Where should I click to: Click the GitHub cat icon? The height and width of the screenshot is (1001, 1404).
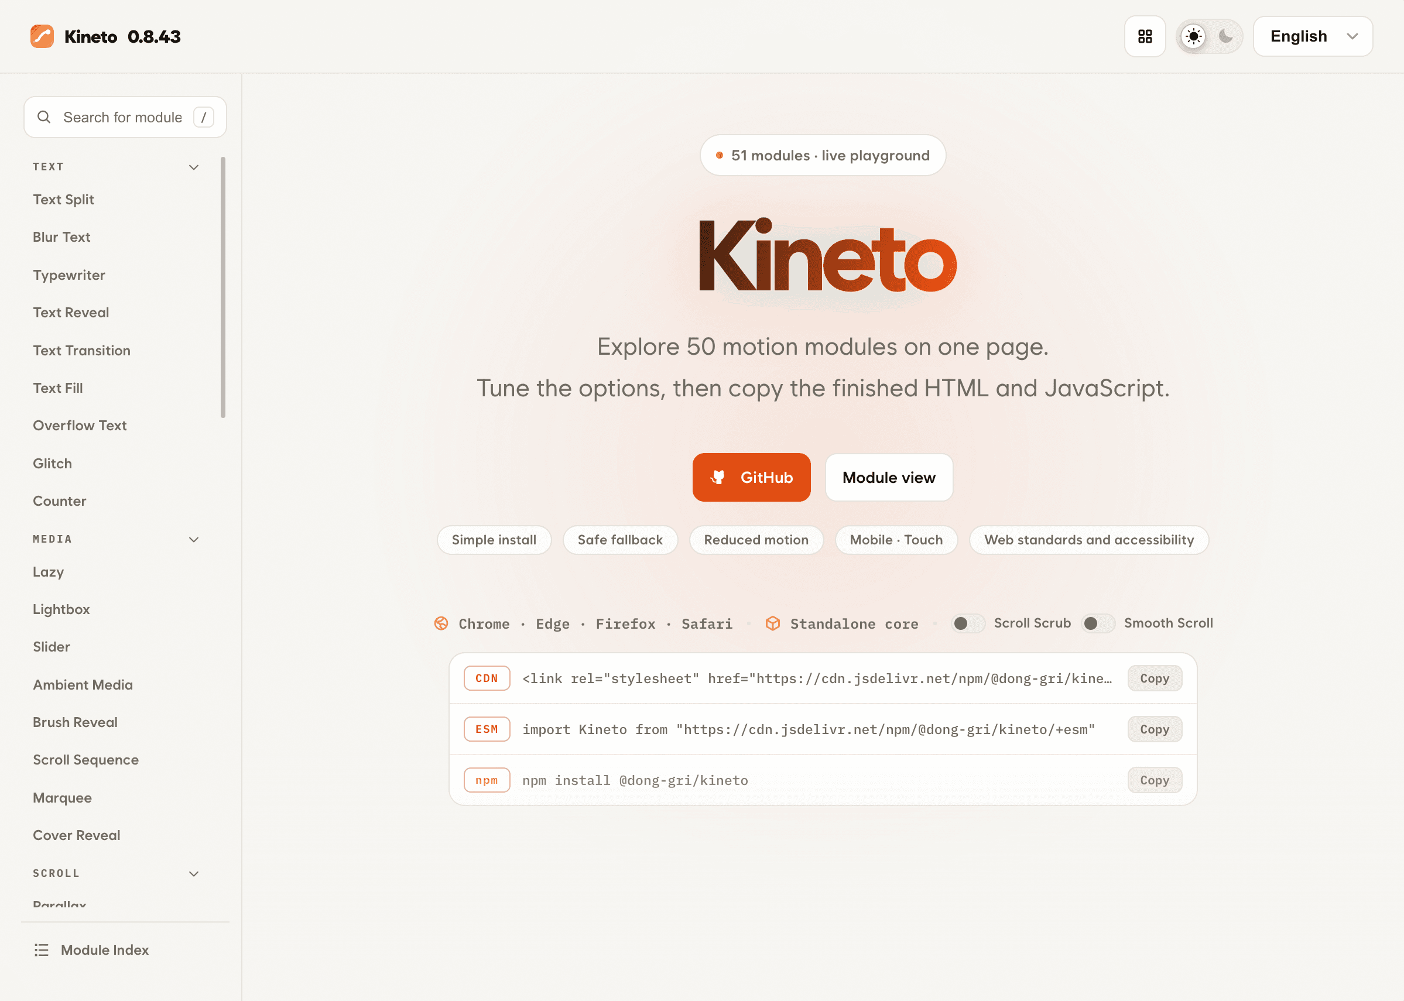coord(718,477)
